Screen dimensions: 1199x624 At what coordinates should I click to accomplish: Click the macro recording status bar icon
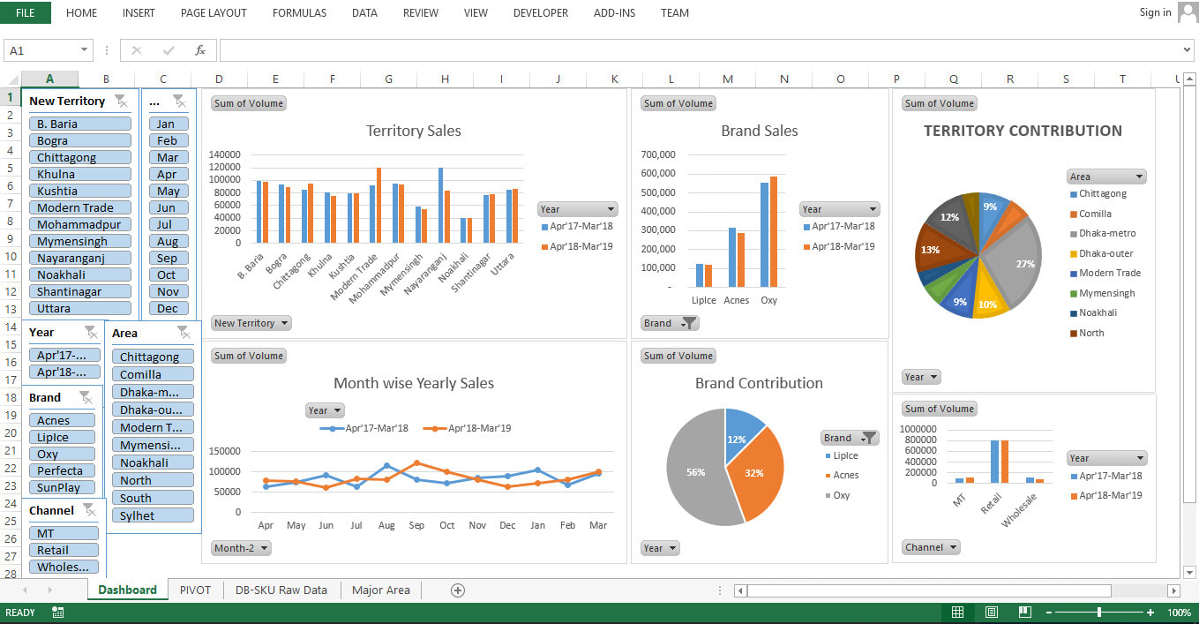(58, 613)
